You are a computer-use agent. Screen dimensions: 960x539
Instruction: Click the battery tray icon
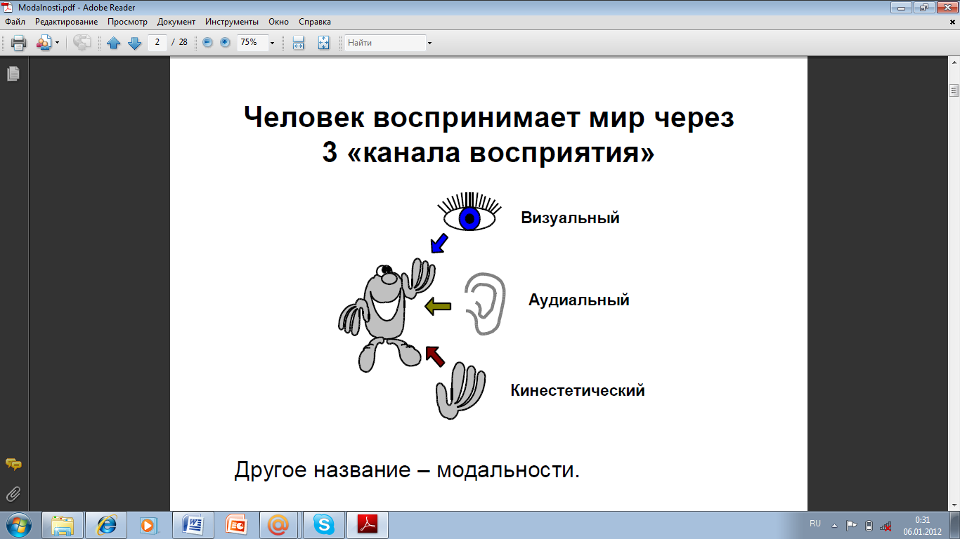pos(869,525)
